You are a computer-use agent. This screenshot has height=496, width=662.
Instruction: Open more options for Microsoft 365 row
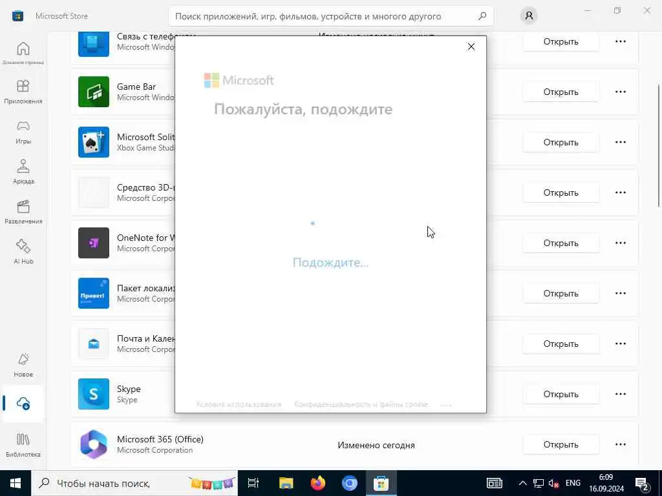point(620,444)
